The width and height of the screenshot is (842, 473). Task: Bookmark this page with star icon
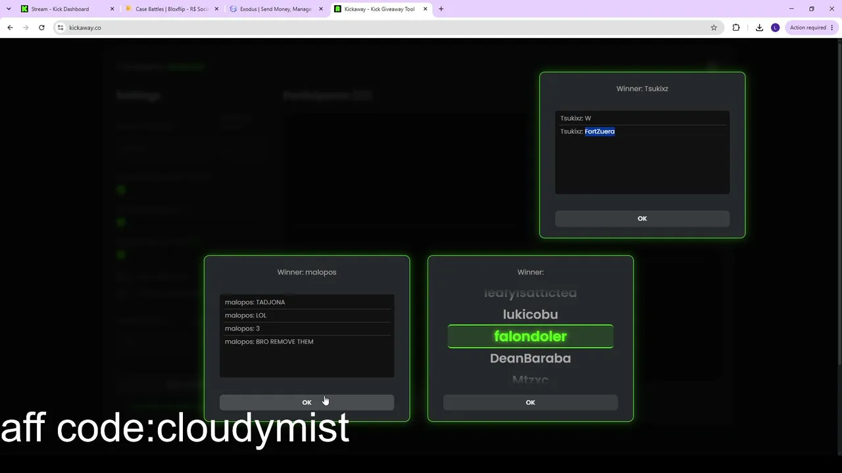(x=714, y=28)
